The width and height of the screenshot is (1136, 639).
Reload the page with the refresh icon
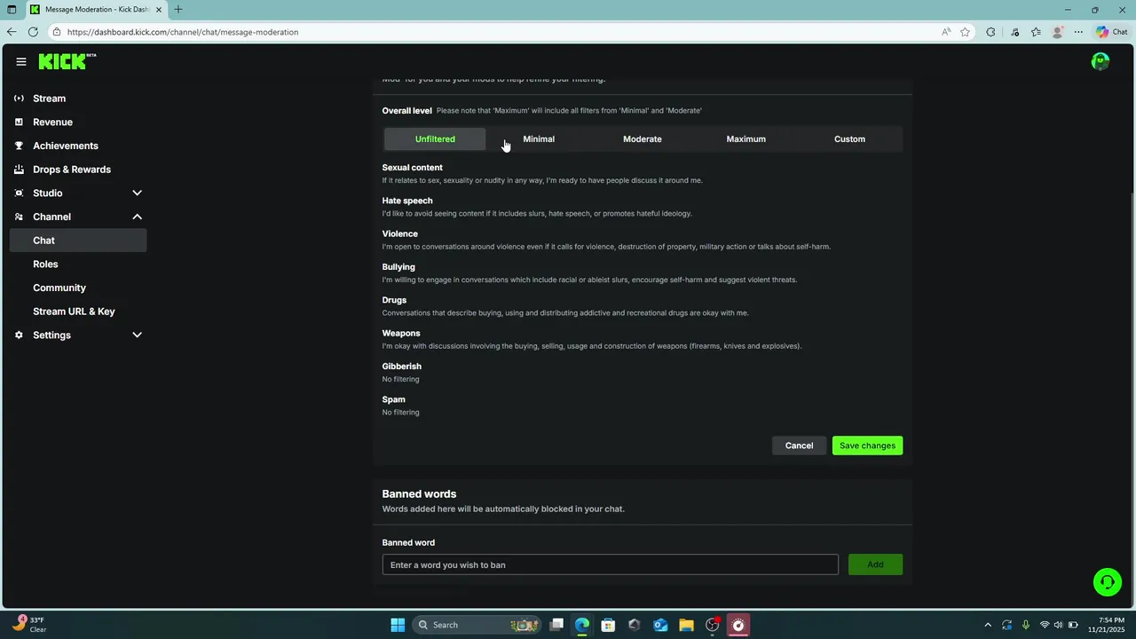click(x=33, y=32)
